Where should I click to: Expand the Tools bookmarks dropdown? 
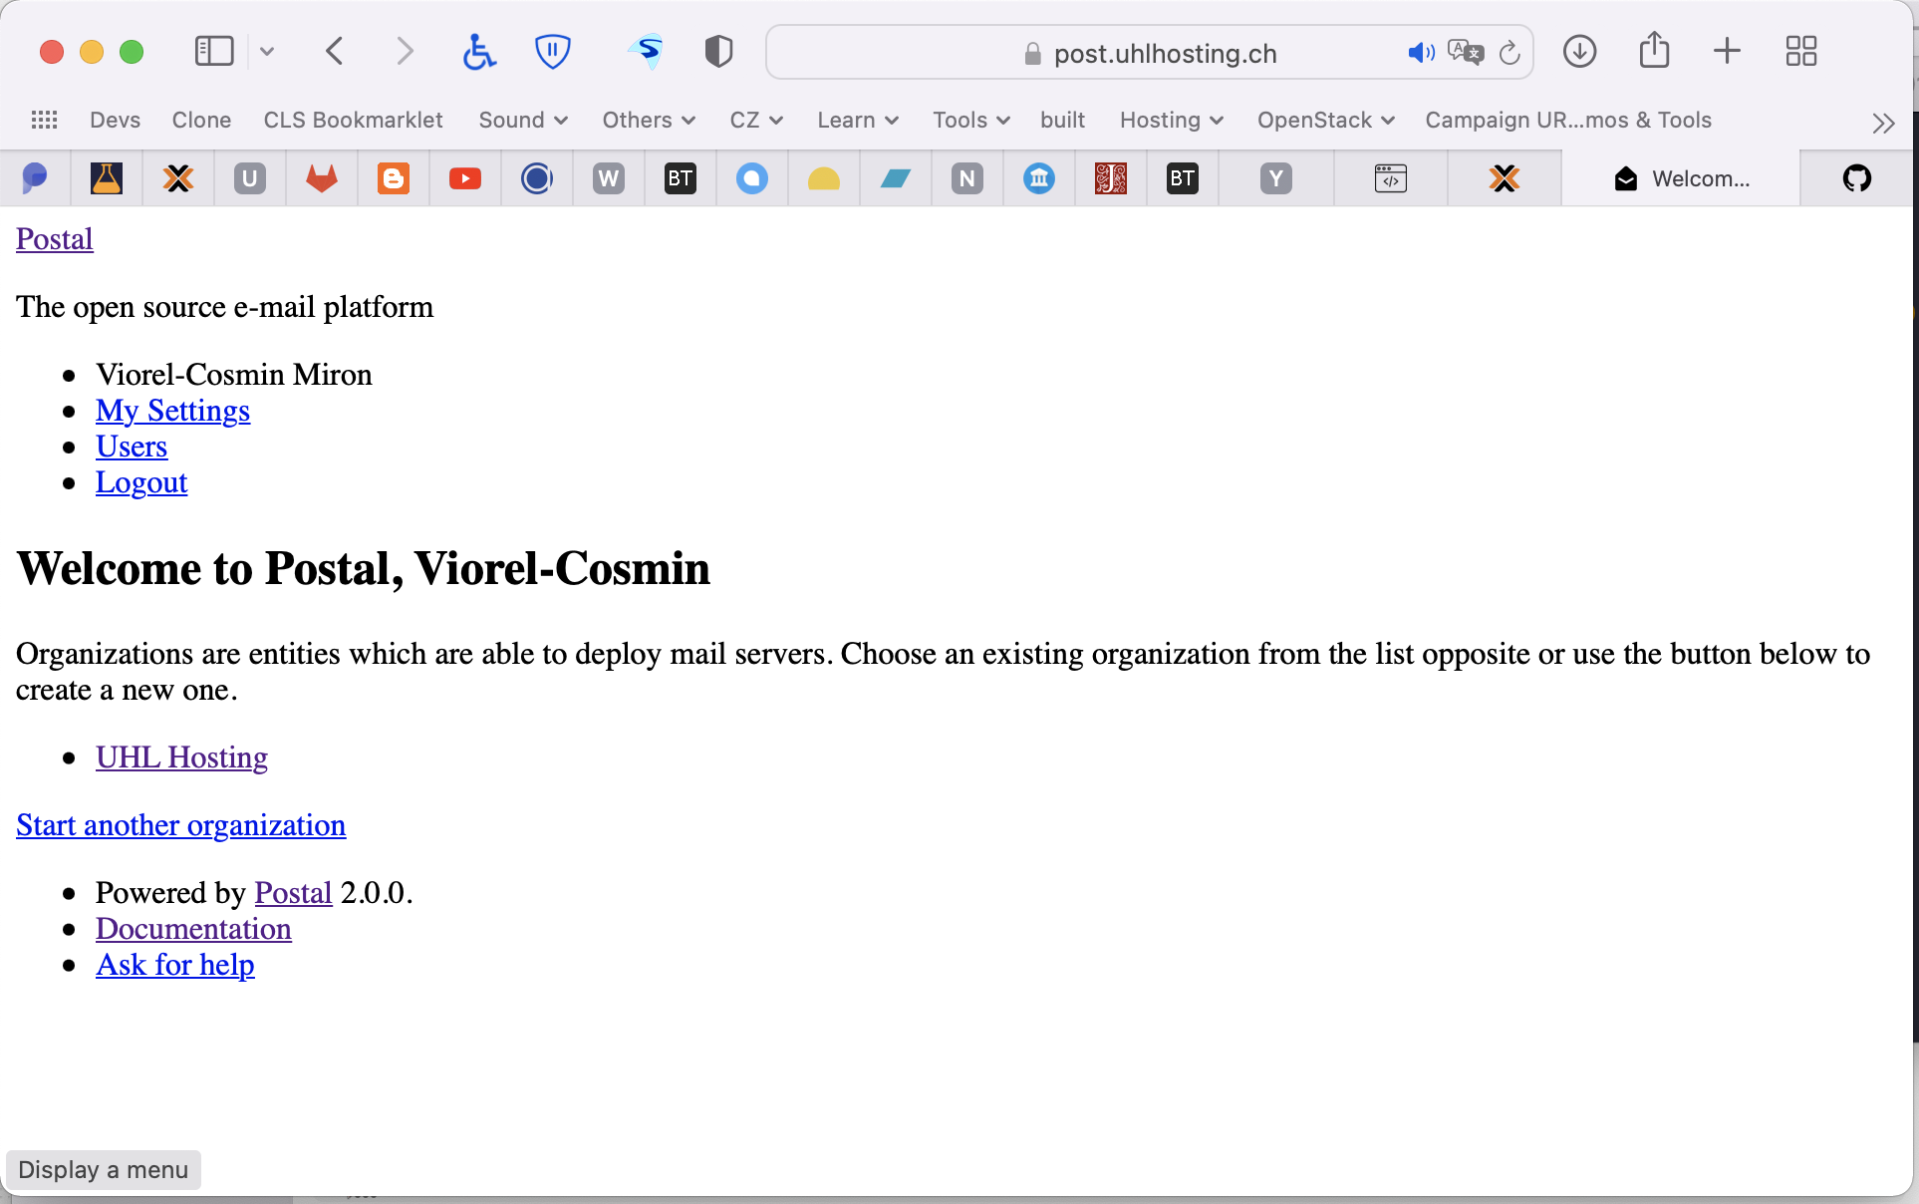tap(969, 120)
